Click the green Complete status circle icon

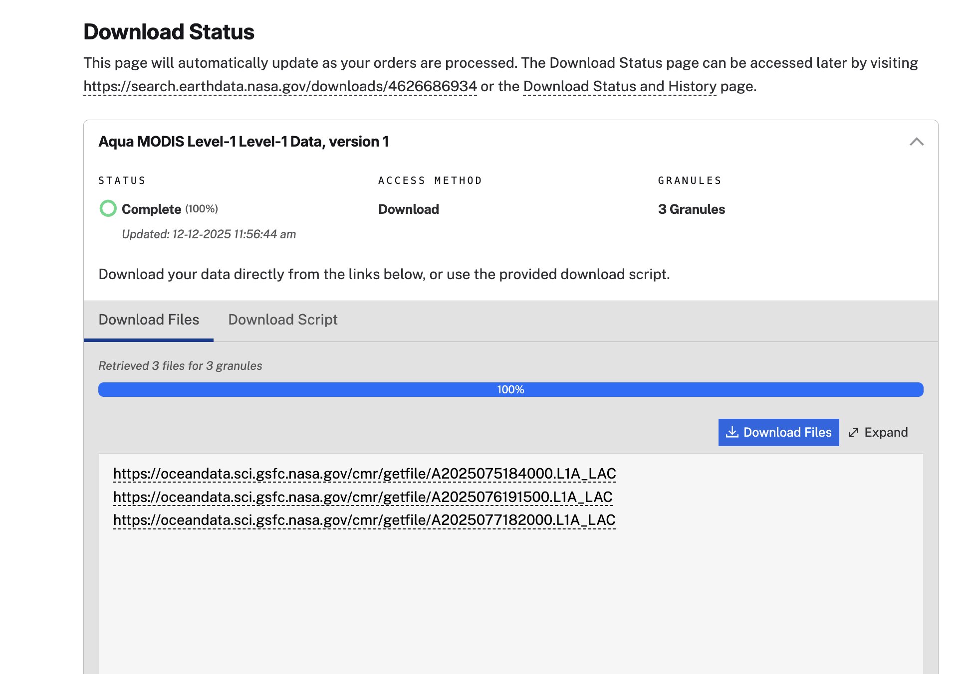[x=108, y=209]
